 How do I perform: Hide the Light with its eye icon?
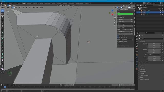[x=161, y=14]
